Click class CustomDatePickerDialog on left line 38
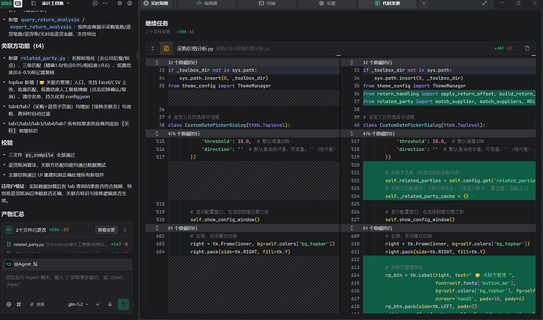 click(x=229, y=125)
